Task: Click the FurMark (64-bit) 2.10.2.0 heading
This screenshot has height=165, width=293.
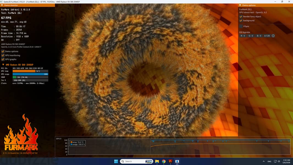Action: tap(15, 10)
